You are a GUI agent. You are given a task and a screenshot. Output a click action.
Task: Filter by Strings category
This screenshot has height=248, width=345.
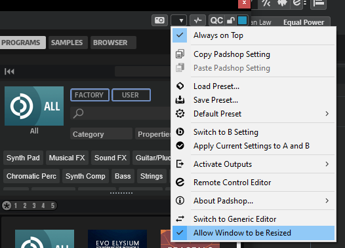(x=152, y=176)
